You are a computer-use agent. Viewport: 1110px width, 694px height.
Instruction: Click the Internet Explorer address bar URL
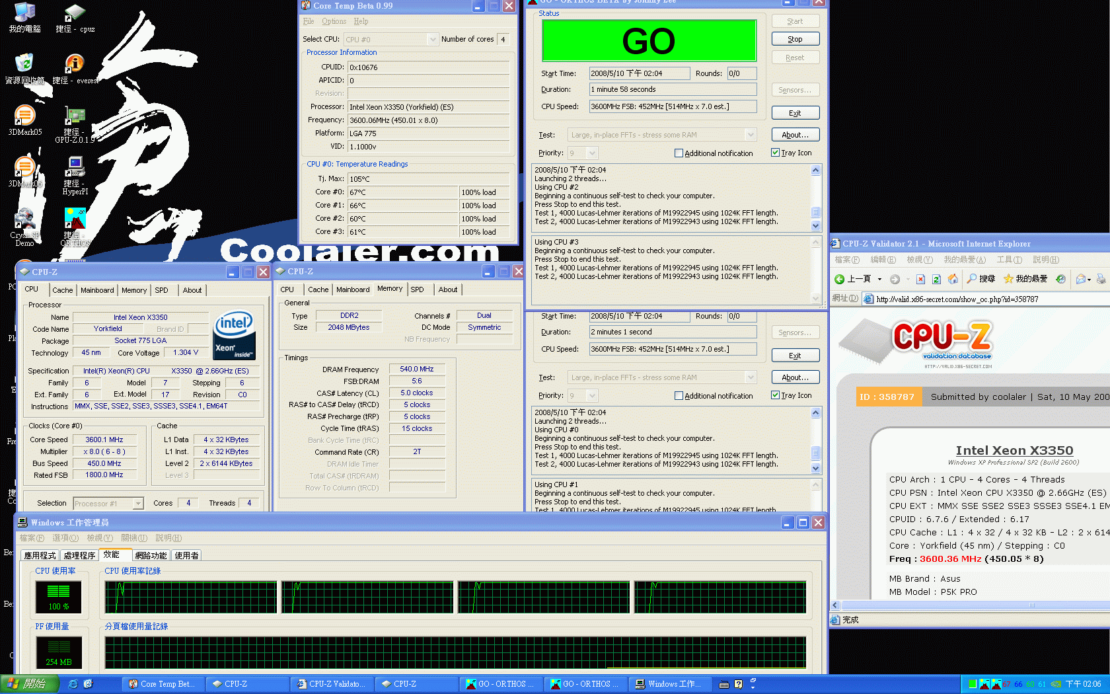[957, 299]
